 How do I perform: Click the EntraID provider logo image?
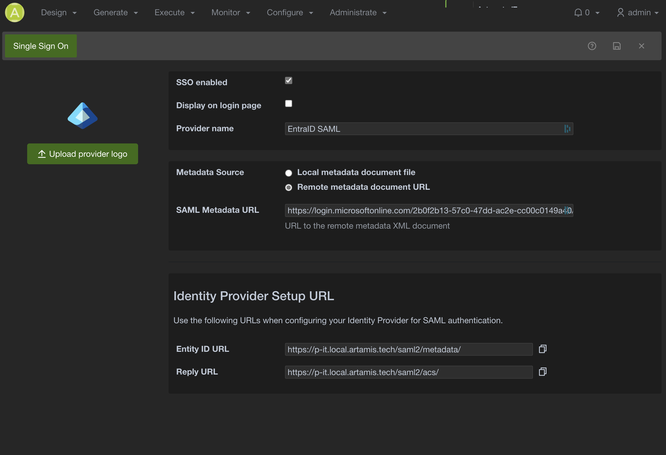click(83, 116)
